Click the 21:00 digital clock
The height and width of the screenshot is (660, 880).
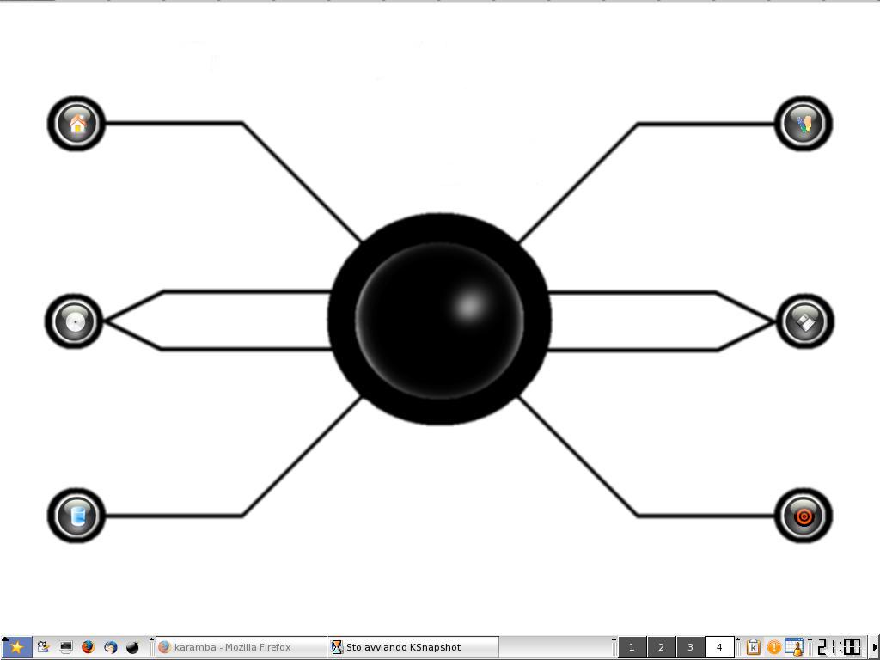839,647
